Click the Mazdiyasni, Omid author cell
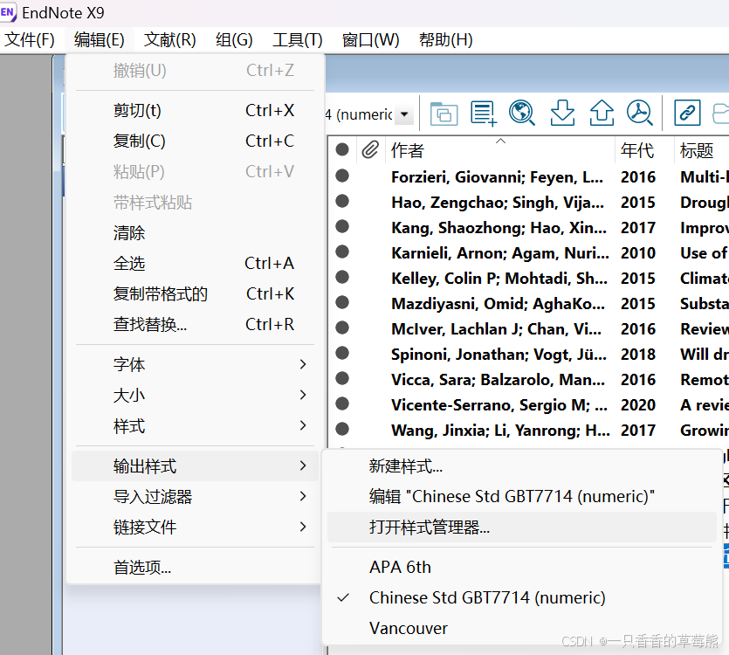729x655 pixels. coord(498,303)
